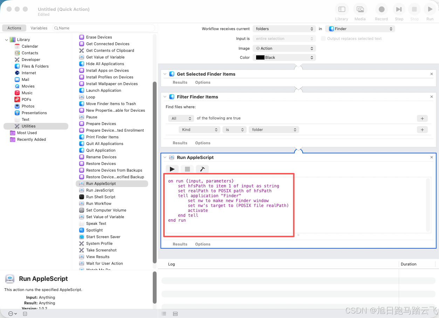
Task: Toggle variables view with the stacked-rows icon
Action: click(x=176, y=313)
